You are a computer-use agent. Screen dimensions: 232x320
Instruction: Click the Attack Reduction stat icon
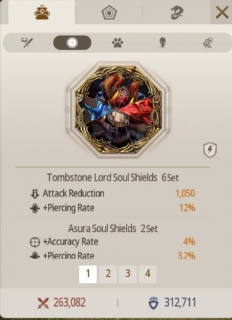coord(35,194)
